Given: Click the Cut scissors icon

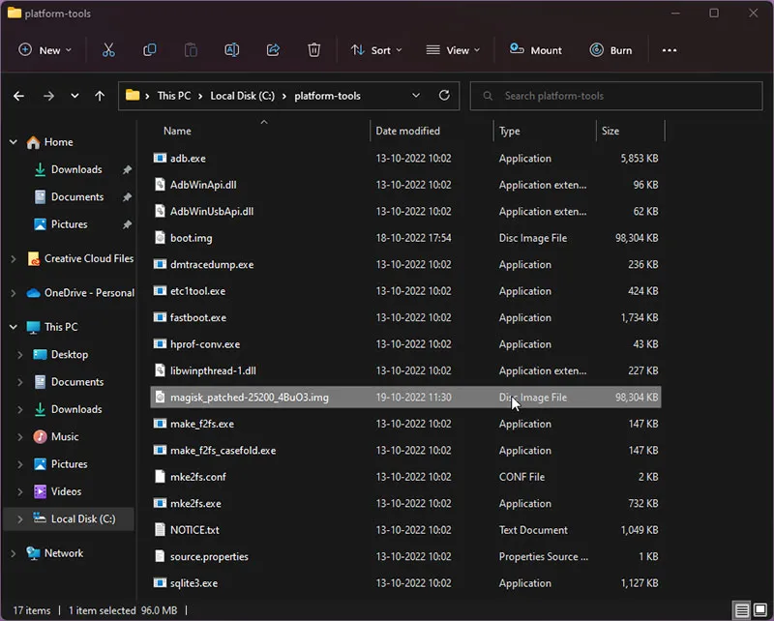Looking at the screenshot, I should point(108,50).
